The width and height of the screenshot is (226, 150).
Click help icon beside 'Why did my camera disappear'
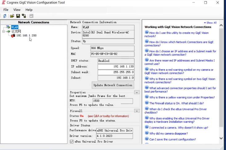tap(147, 133)
